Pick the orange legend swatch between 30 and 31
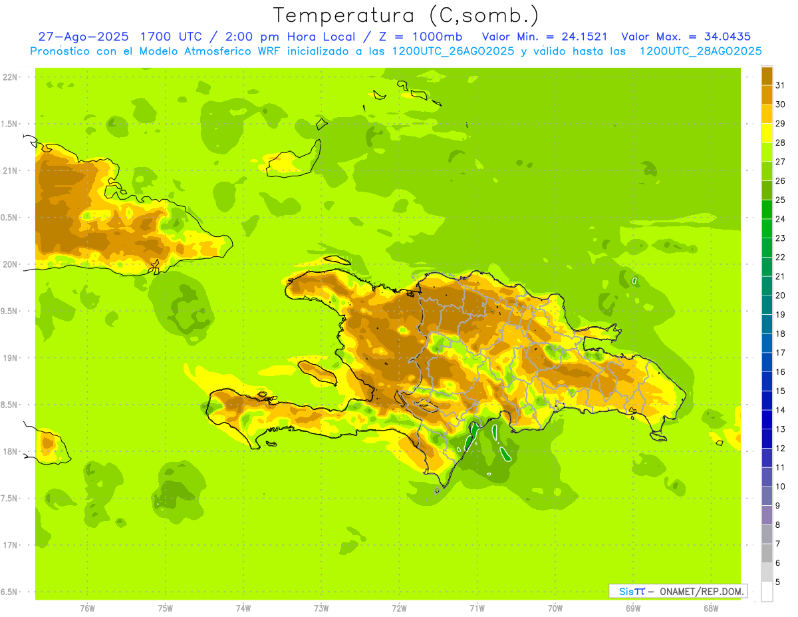 point(767,95)
